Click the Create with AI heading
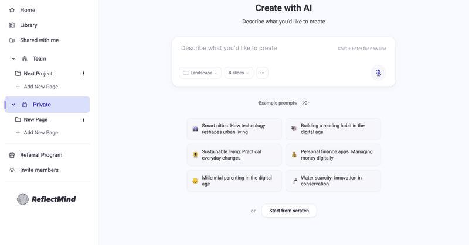The image size is (469, 245). pos(284,8)
